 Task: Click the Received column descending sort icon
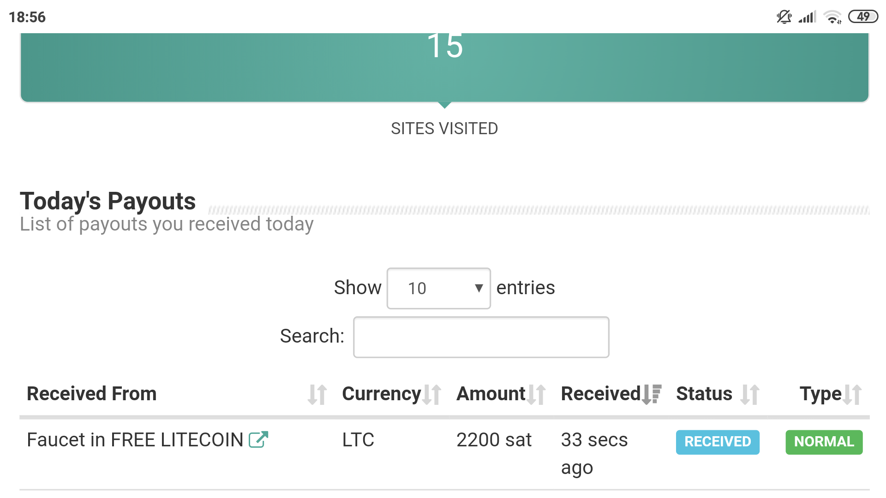tap(652, 395)
